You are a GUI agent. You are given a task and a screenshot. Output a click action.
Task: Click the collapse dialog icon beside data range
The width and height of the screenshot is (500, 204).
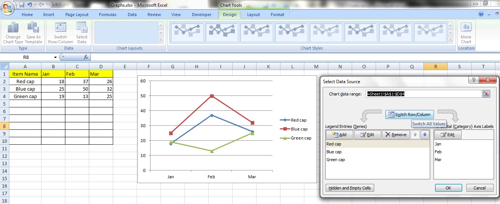(x=486, y=94)
